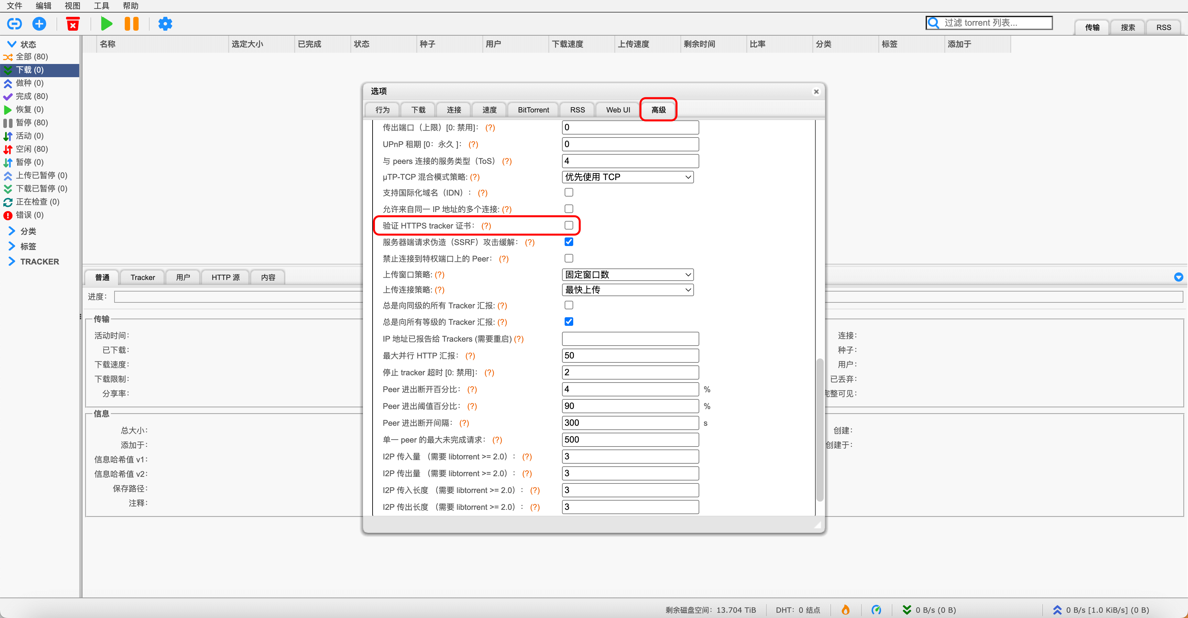The image size is (1188, 618).
Task: Open the Tracker tab in details panel
Action: point(143,277)
